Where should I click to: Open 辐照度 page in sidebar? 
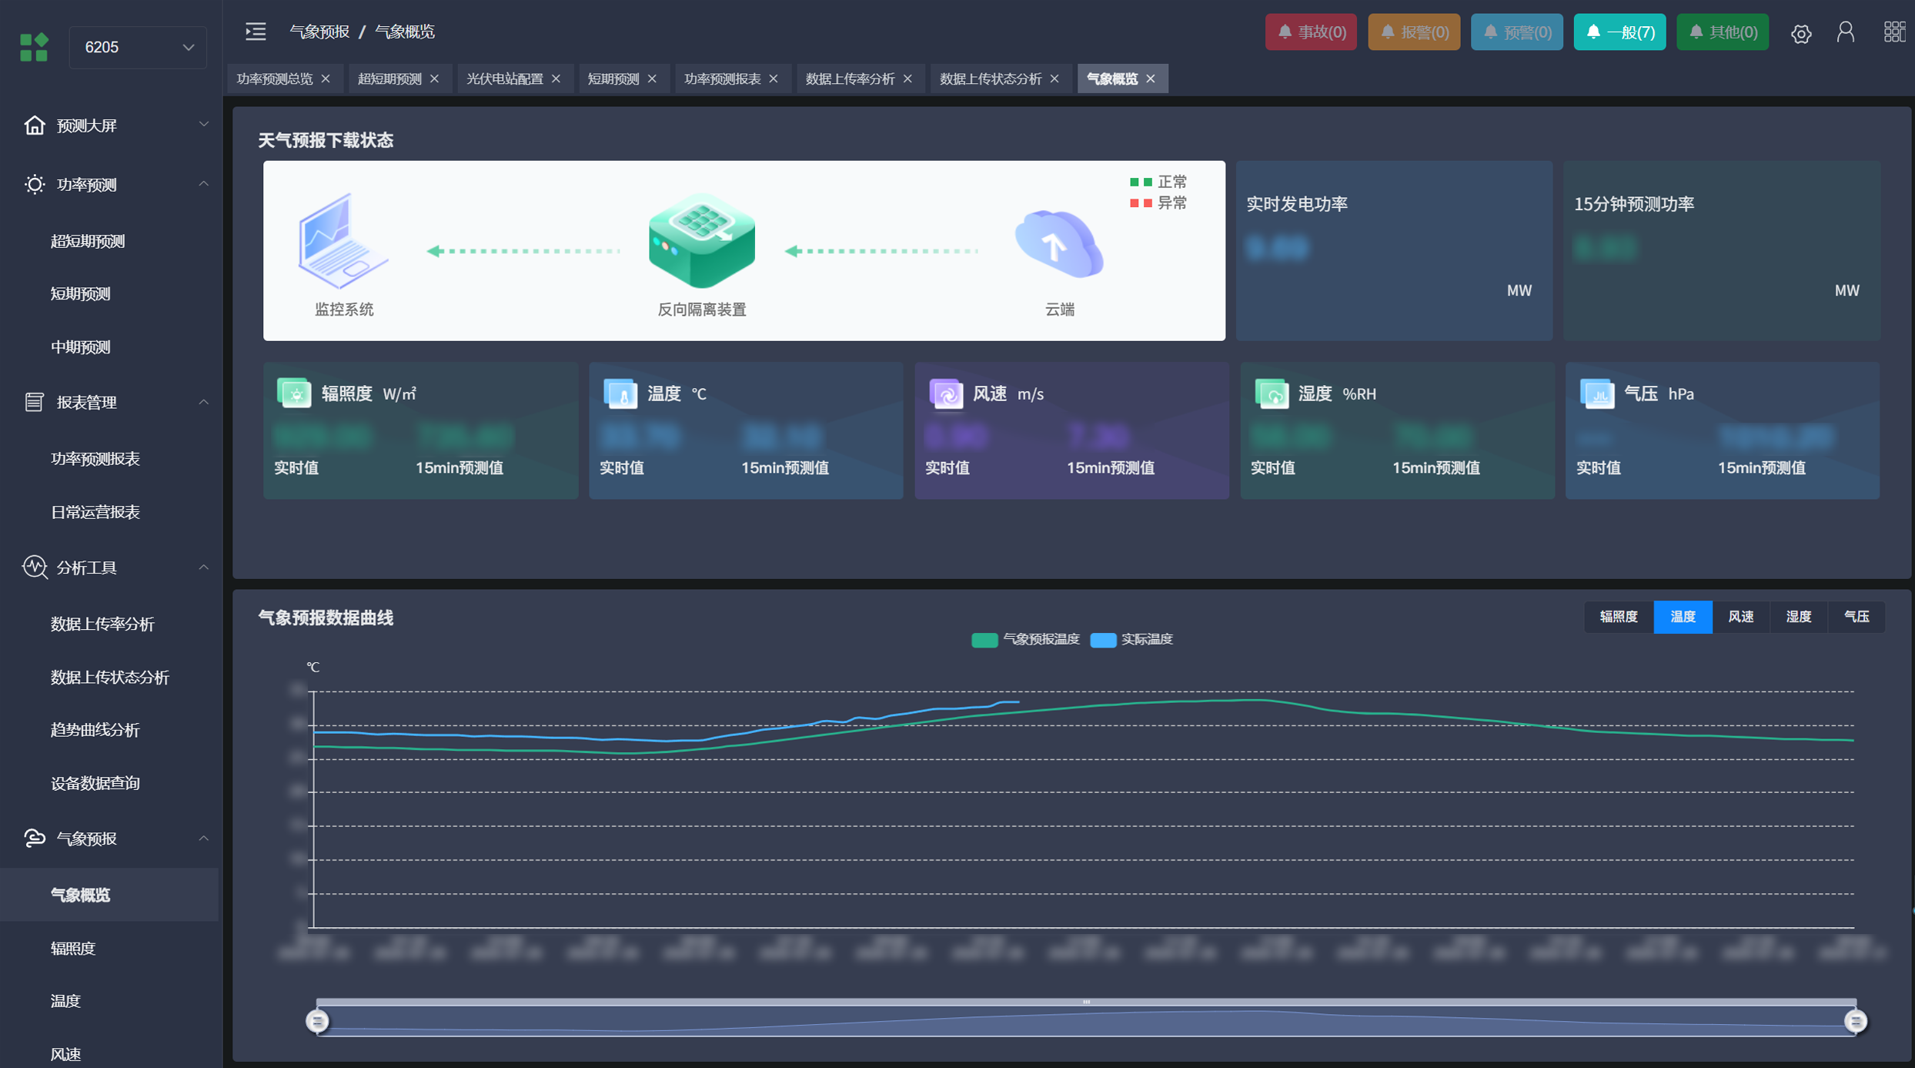(73, 948)
